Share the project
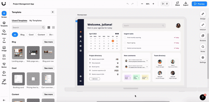The image size is (209, 102). coord(177,4)
